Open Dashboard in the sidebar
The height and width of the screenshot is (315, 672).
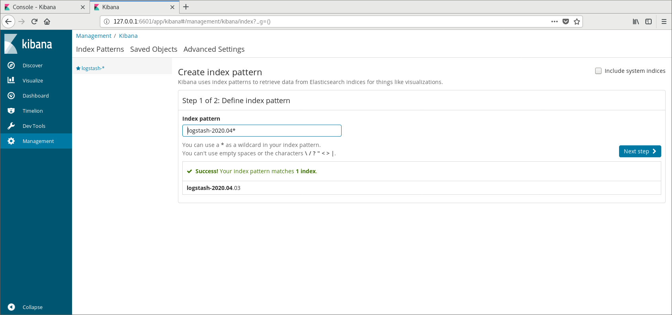[36, 96]
